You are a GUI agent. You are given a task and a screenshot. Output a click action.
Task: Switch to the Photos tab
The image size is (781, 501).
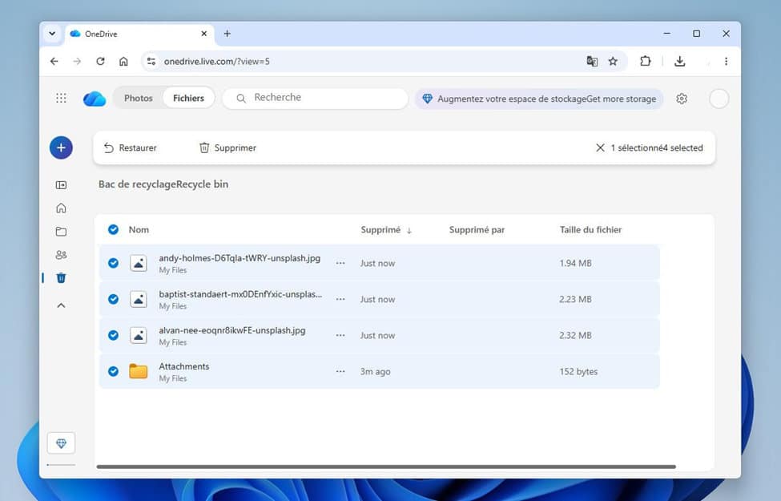pos(139,99)
